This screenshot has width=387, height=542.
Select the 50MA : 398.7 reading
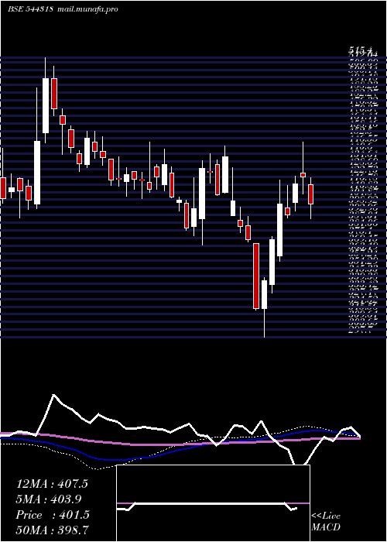[52, 530]
